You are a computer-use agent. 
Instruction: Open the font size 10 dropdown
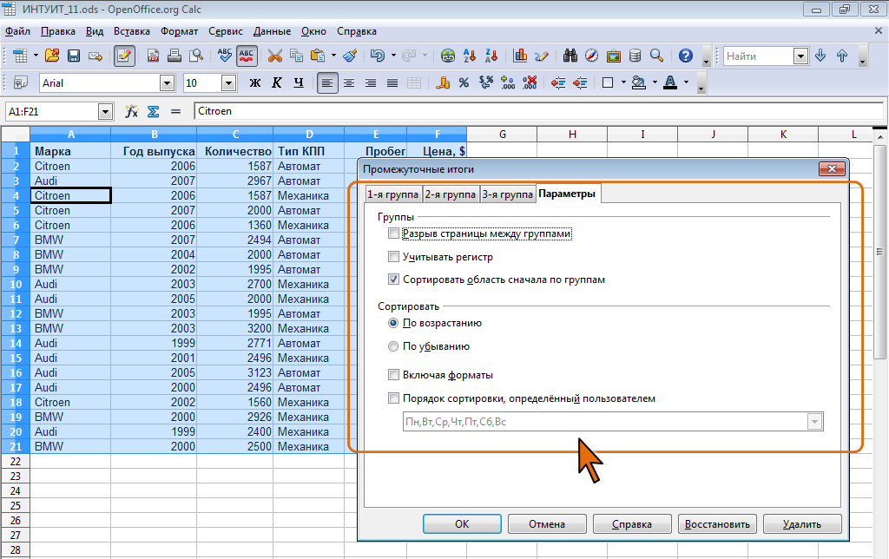point(228,83)
